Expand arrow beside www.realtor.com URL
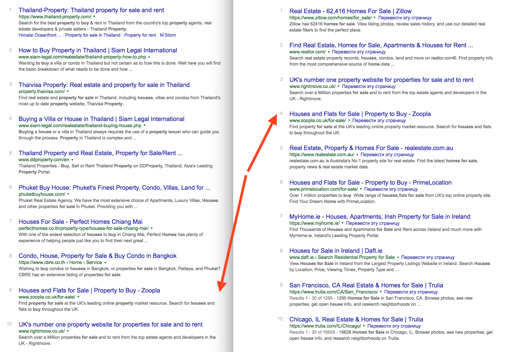The height and width of the screenshot is (352, 508). tap(329, 52)
